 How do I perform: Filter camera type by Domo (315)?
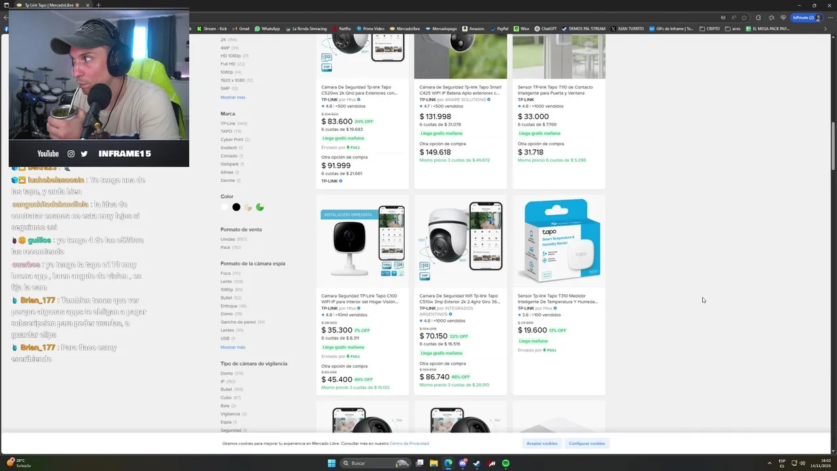[x=231, y=374]
